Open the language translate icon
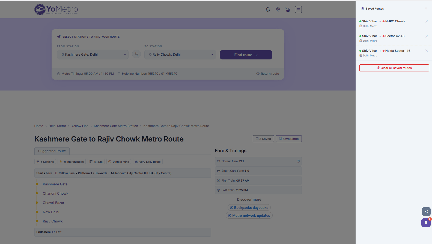Viewport: 432px width, 244px height. (287, 10)
